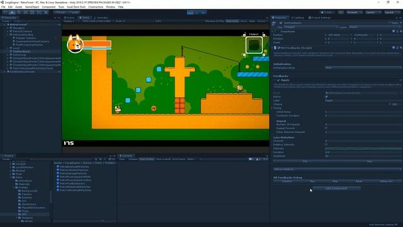This screenshot has width=403, height=227.
Task: Collapse the Prefabs folder arrow in Project
Action: 14,187
